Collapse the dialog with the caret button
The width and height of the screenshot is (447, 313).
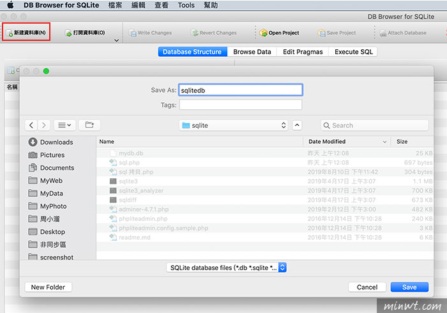pyautogui.click(x=297, y=125)
